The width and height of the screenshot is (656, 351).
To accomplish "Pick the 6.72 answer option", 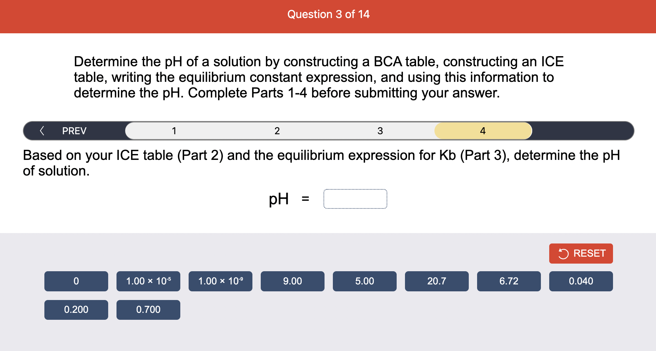I will [x=509, y=281].
